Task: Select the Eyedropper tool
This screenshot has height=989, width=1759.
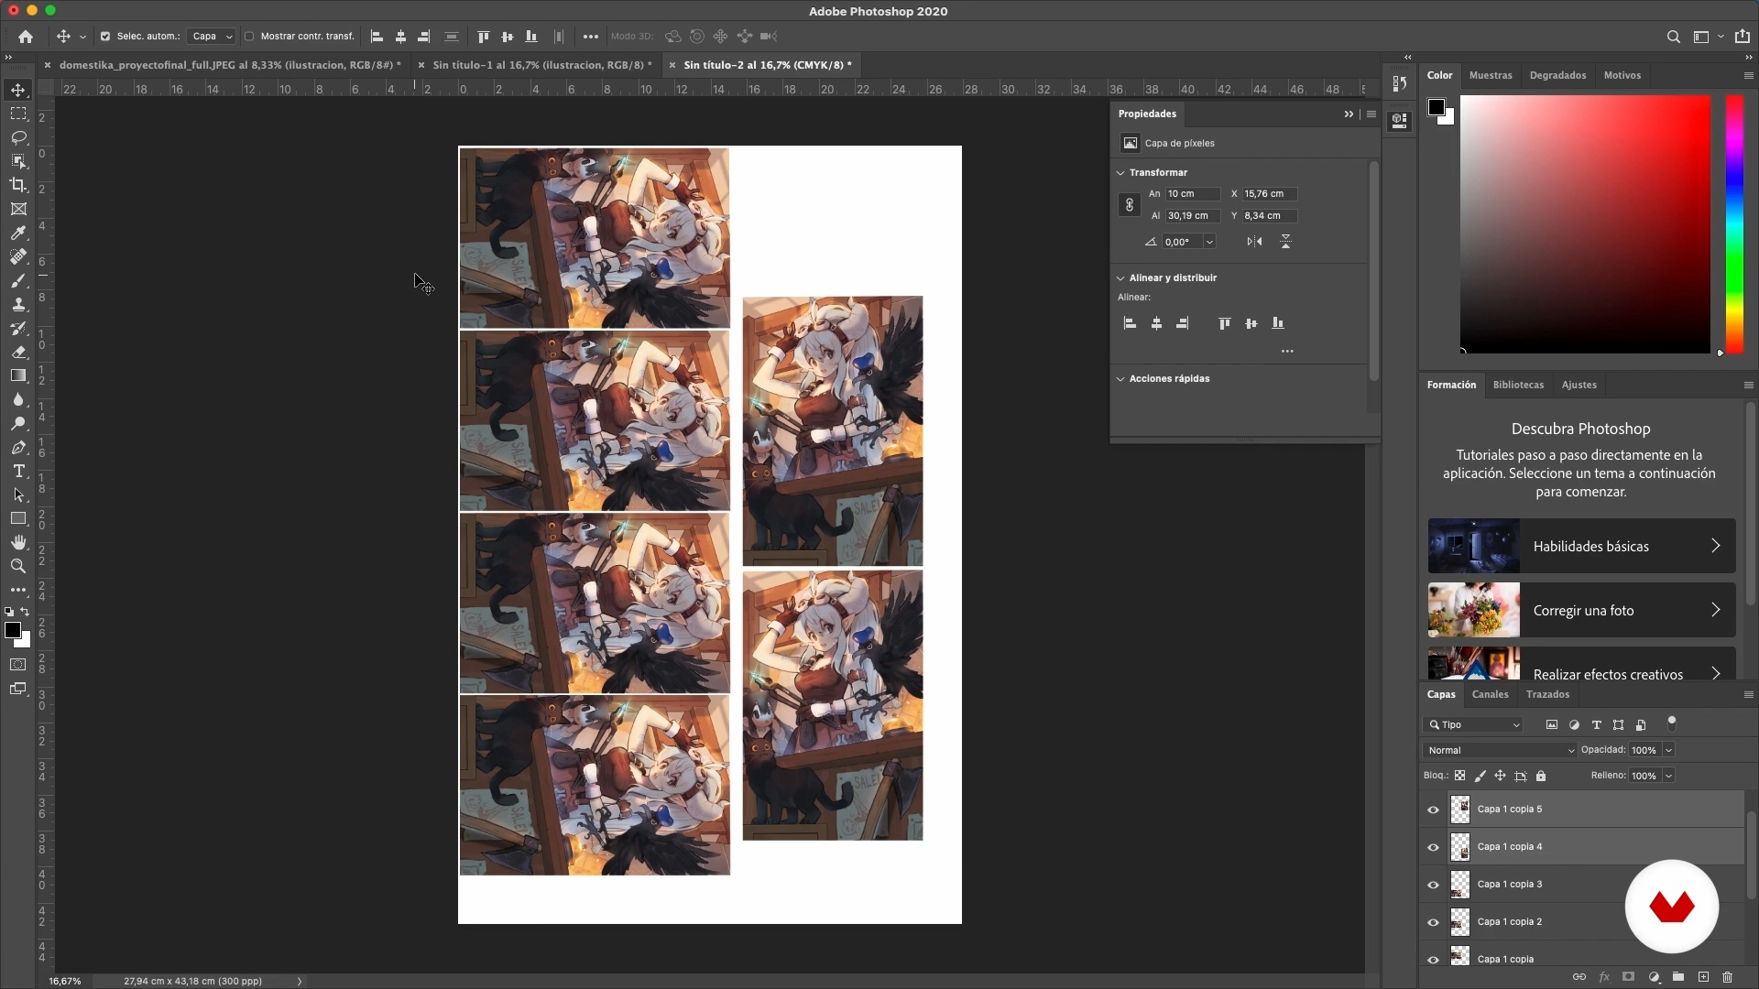Action: pyautogui.click(x=18, y=233)
